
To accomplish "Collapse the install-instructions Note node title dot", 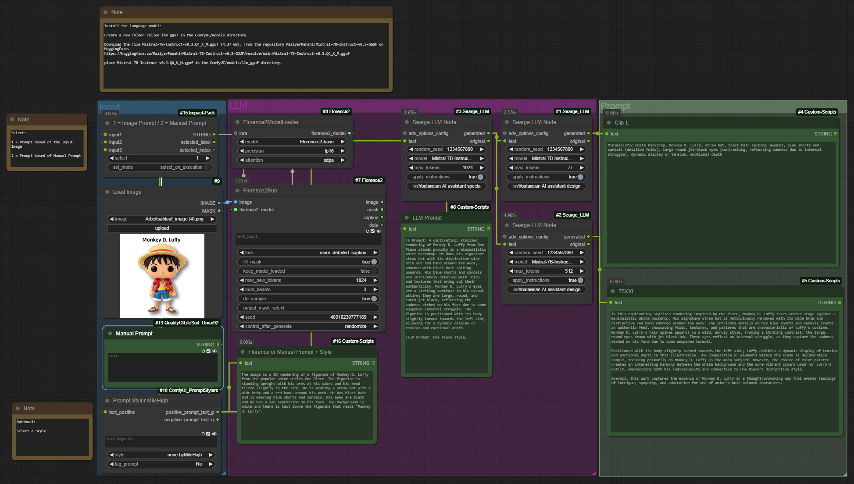I will click(106, 12).
